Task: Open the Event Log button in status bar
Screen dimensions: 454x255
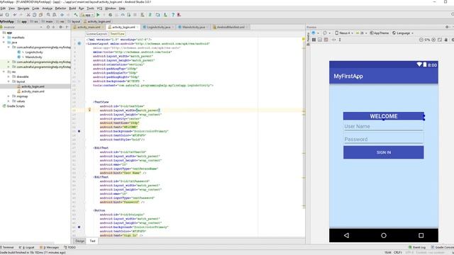Action: (417, 247)
